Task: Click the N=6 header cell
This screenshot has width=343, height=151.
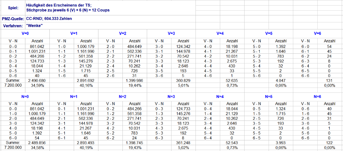Action: click(x=318, y=96)
